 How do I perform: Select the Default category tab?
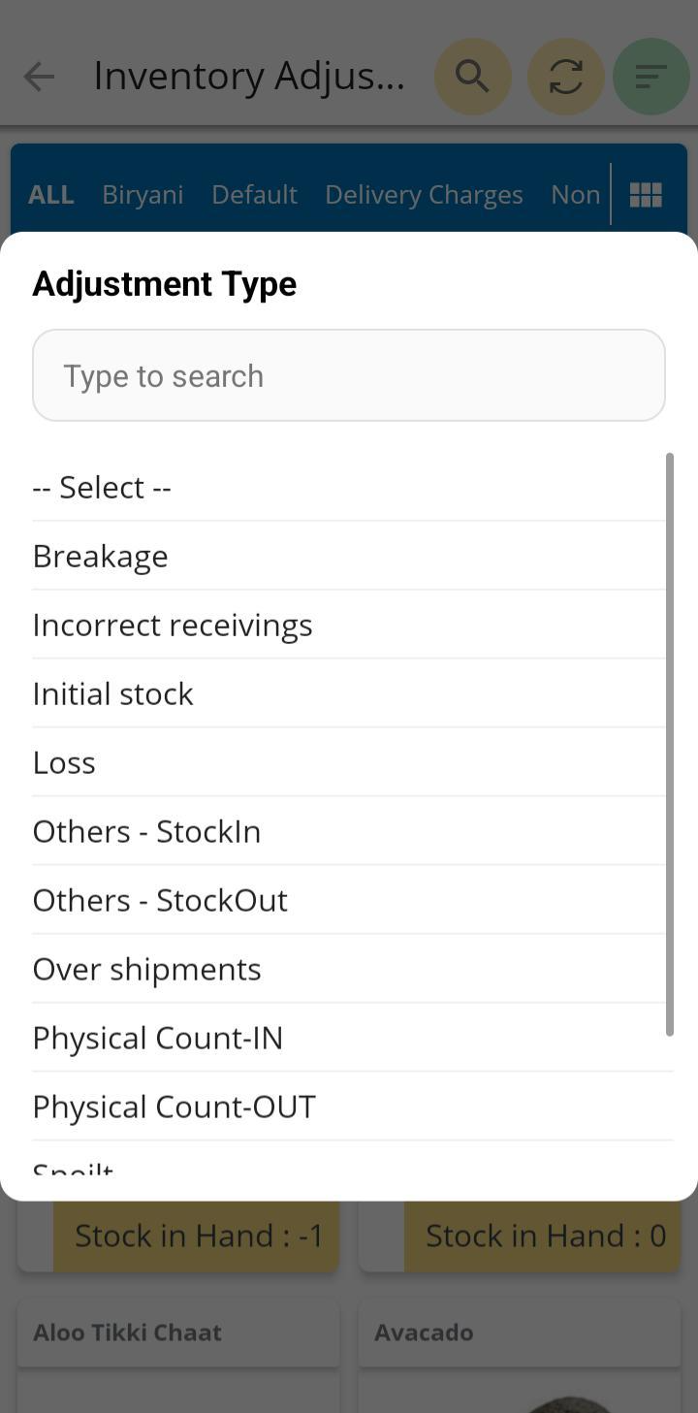pos(254,195)
